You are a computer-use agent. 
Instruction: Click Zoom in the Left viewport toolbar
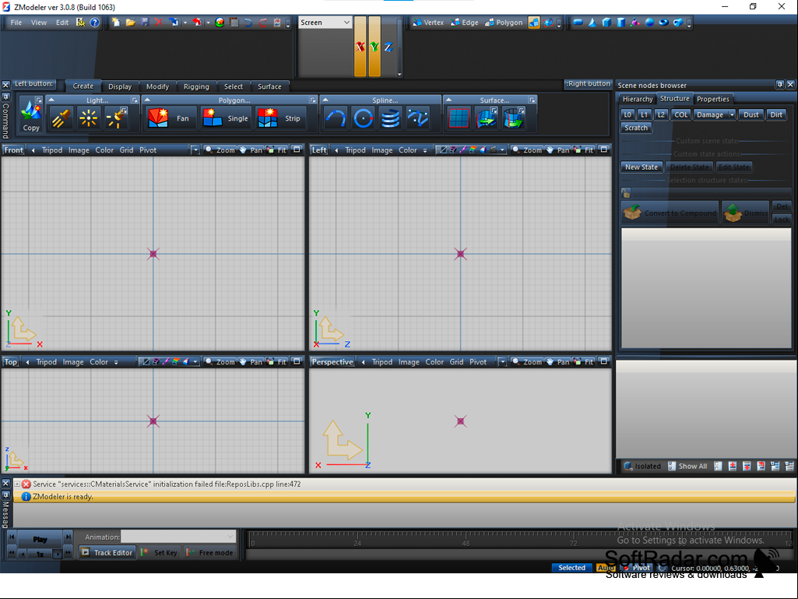coord(527,150)
